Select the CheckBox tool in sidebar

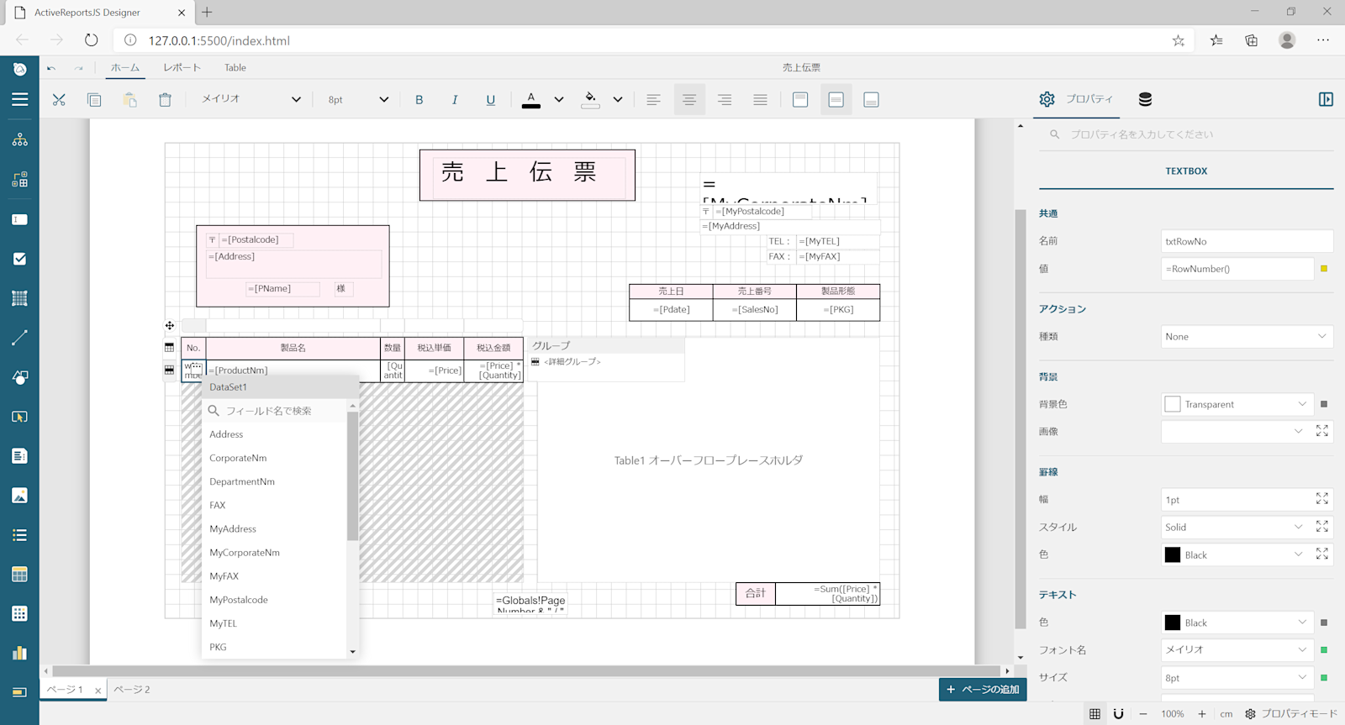click(20, 259)
